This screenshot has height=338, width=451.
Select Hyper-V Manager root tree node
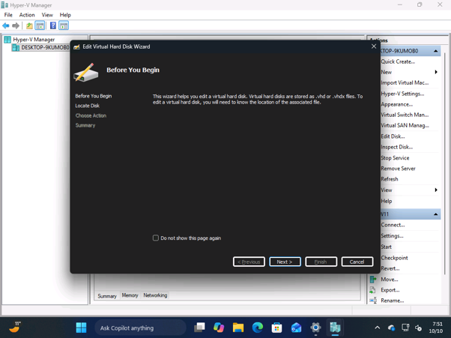[34, 40]
